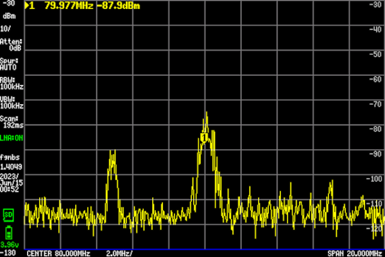
Task: Change the RBW 100kHz setting
Action: (12, 82)
